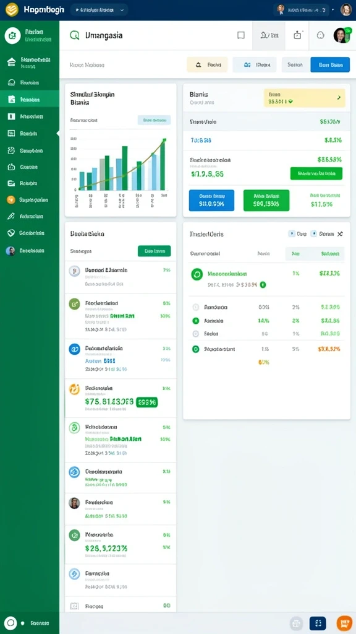
Task: Select the house icon in the green sidebar
Action: click(x=12, y=62)
